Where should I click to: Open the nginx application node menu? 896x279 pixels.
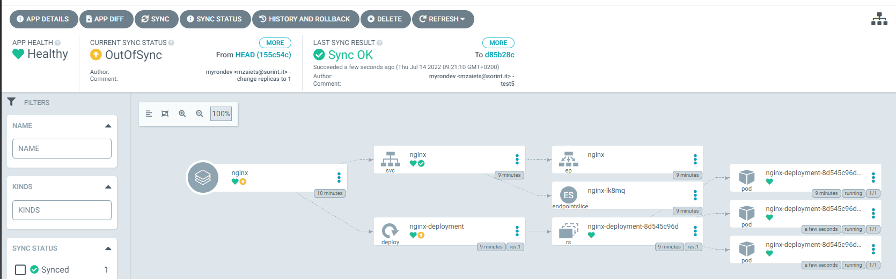point(339,177)
